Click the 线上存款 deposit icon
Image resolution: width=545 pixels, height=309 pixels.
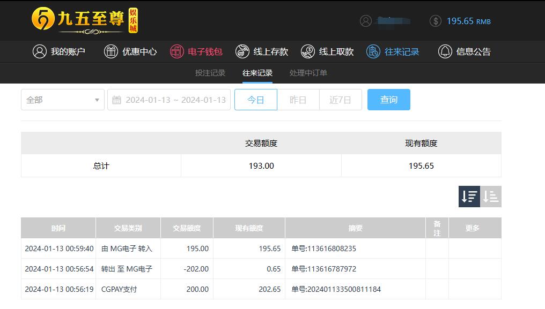coord(242,52)
